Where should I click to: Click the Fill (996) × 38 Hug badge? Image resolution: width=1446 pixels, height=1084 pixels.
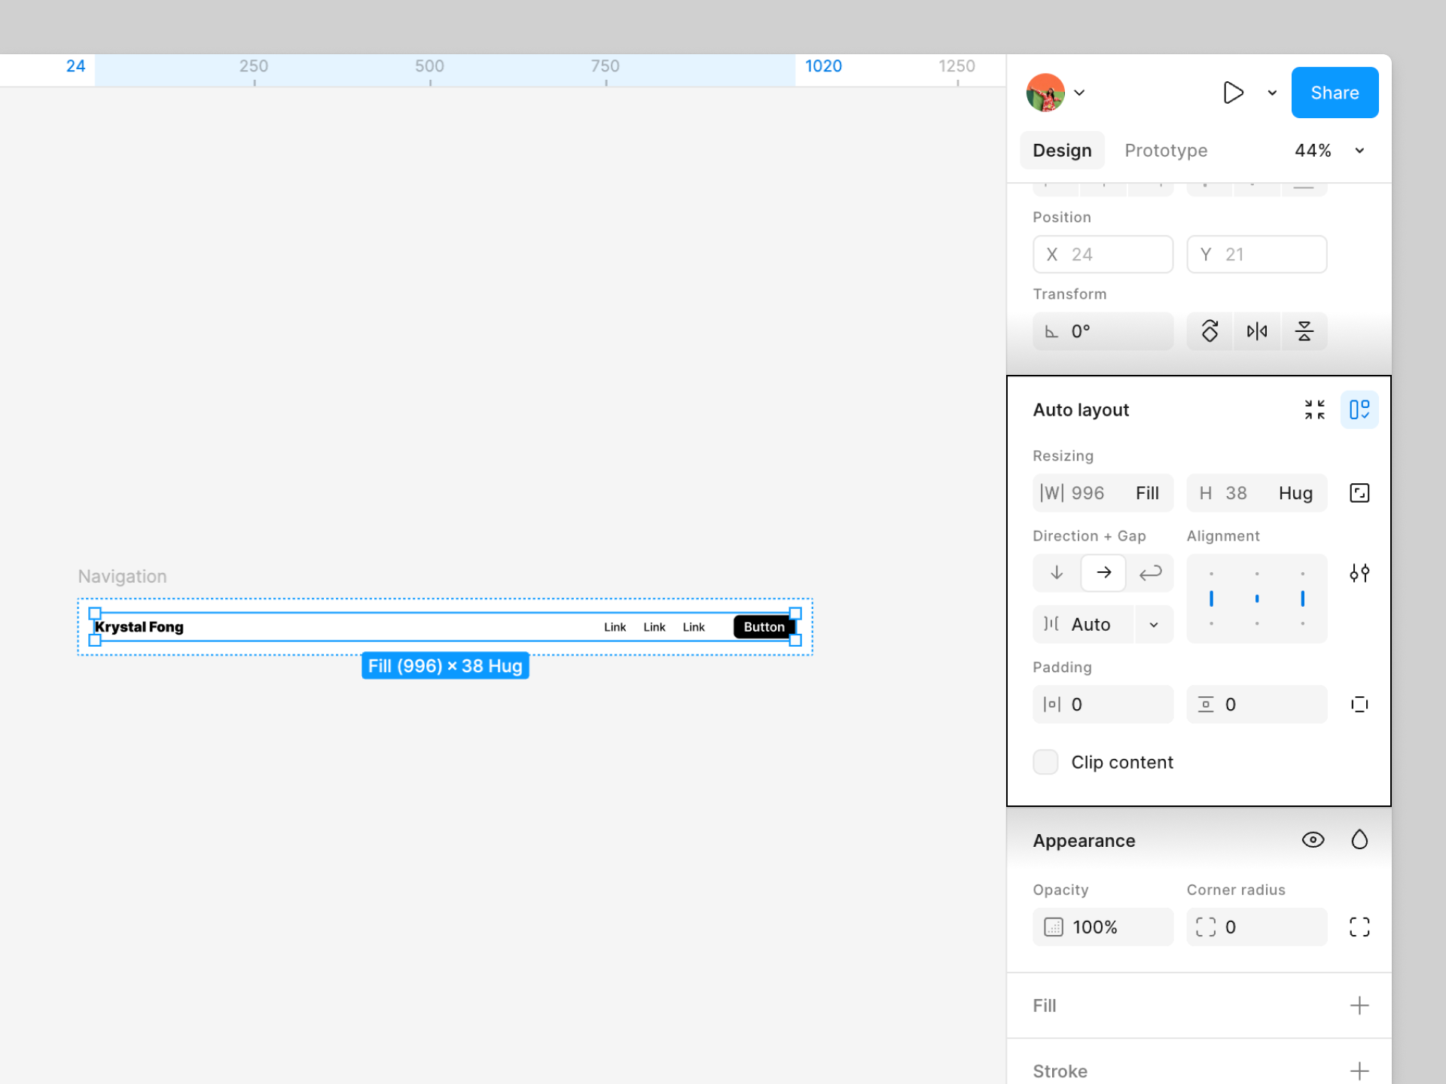click(445, 666)
